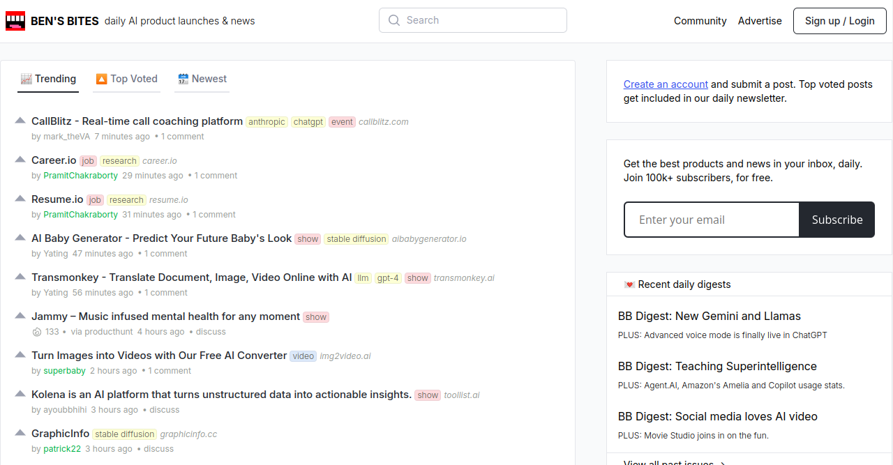Focus the Search field

(473, 20)
